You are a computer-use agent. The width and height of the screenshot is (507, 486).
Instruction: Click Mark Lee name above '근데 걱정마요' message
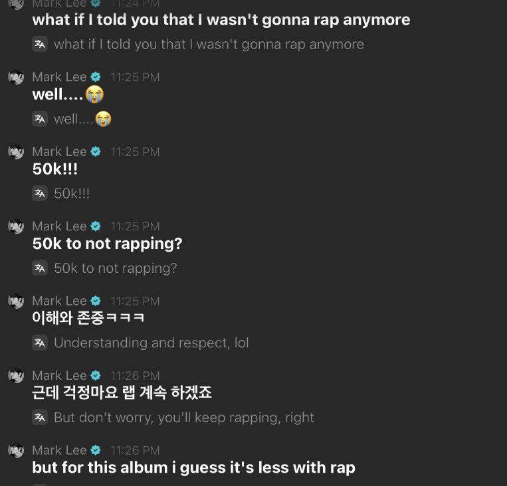60,376
